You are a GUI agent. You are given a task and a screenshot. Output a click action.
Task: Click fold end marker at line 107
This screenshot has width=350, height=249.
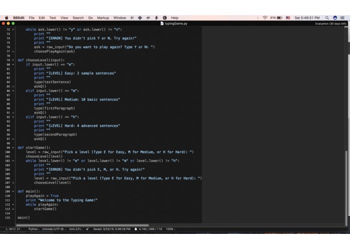click(13, 182)
